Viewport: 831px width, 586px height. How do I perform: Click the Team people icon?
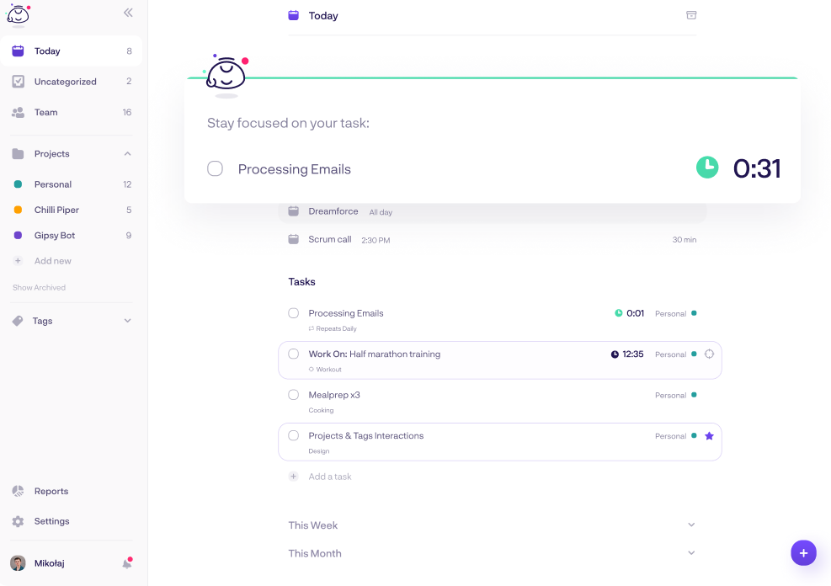(18, 112)
